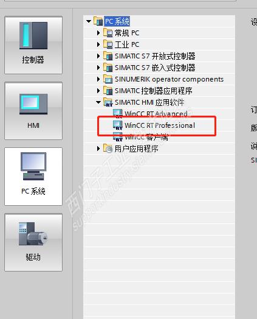Collapse the SIMATIC HMI 应用软件 node

pos(98,102)
